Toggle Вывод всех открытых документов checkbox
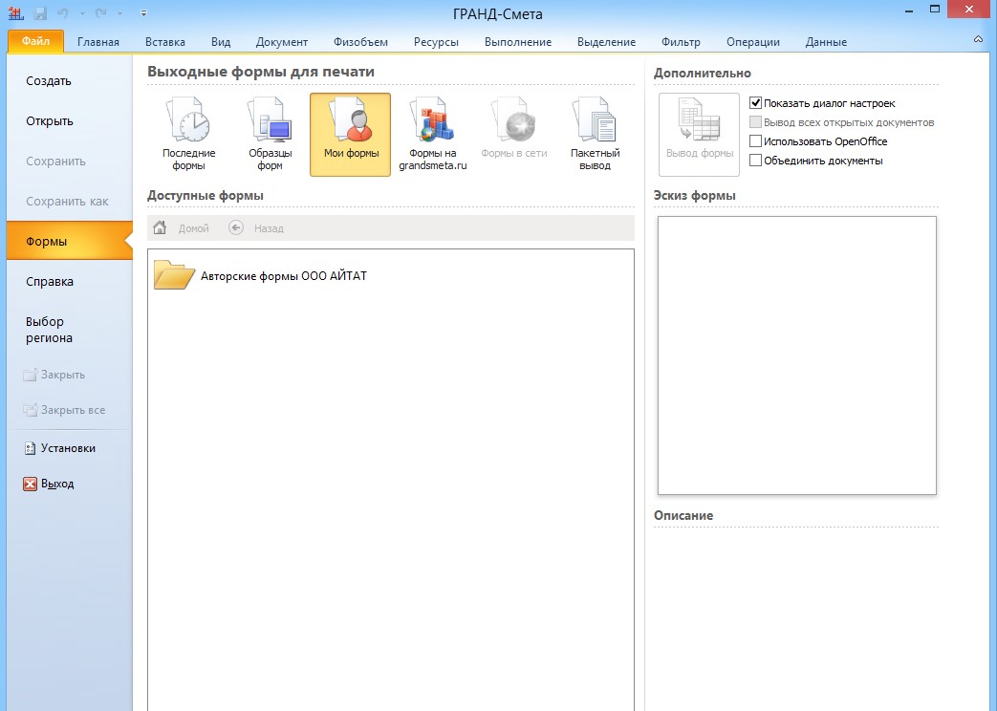This screenshot has height=711, width=997. click(755, 122)
